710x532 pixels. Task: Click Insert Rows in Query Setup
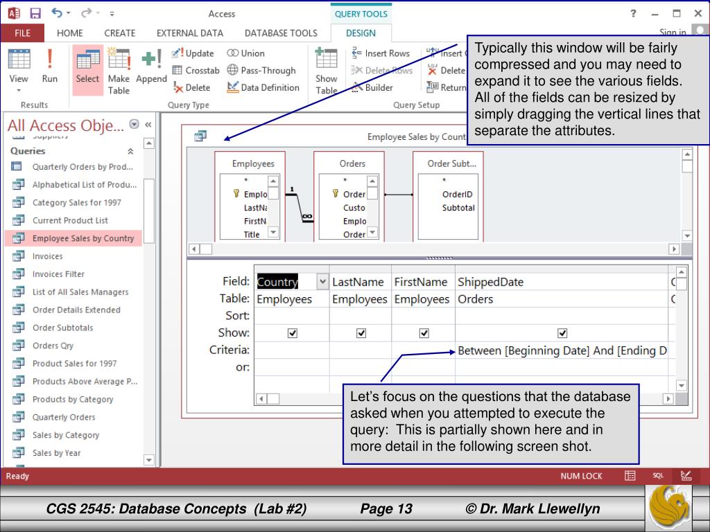pyautogui.click(x=381, y=53)
